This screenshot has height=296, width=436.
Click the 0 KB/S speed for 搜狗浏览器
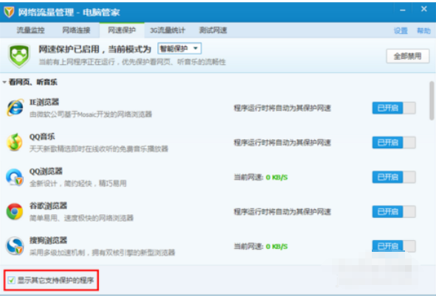point(277,247)
